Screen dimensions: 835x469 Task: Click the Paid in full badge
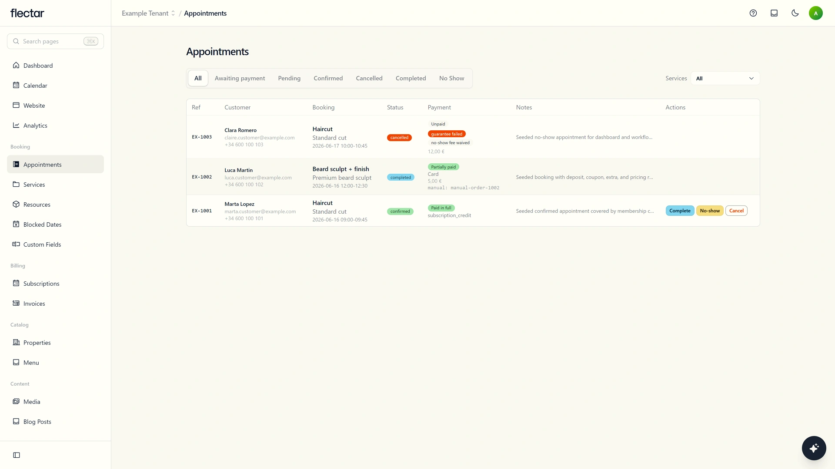(441, 208)
